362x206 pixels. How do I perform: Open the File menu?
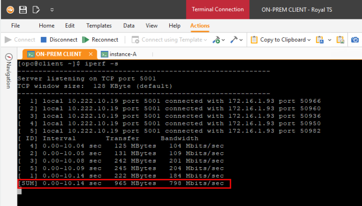click(x=15, y=26)
